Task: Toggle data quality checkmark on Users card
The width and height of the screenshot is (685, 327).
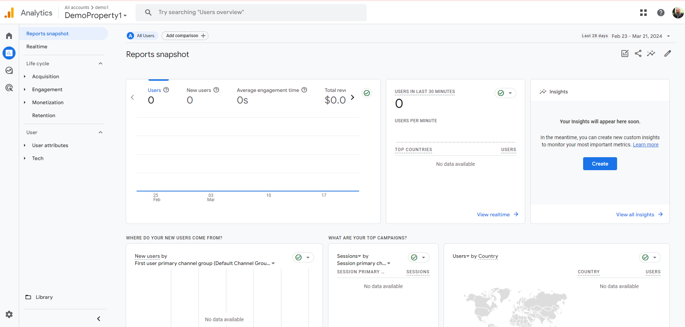Action: (367, 93)
